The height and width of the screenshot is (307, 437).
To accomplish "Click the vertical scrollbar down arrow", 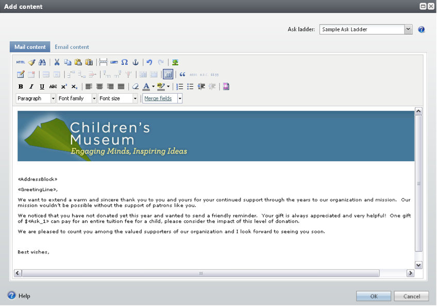I will click(418, 265).
